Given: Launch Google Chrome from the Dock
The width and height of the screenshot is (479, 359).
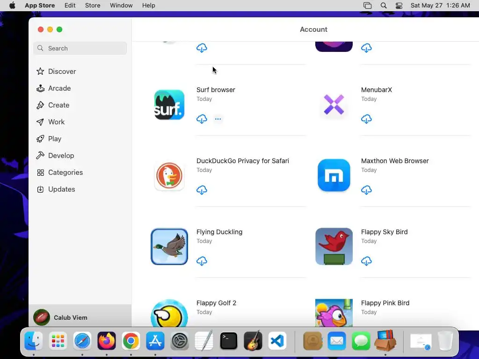Looking at the screenshot, I should 131,341.
